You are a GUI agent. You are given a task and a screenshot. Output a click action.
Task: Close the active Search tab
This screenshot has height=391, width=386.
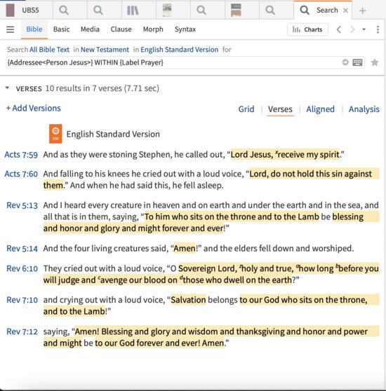pos(345,11)
